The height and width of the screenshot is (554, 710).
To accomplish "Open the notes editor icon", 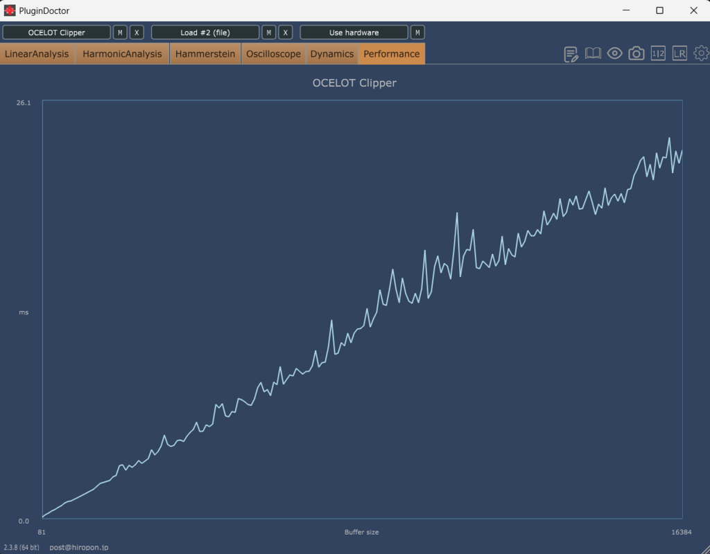I will [x=571, y=54].
